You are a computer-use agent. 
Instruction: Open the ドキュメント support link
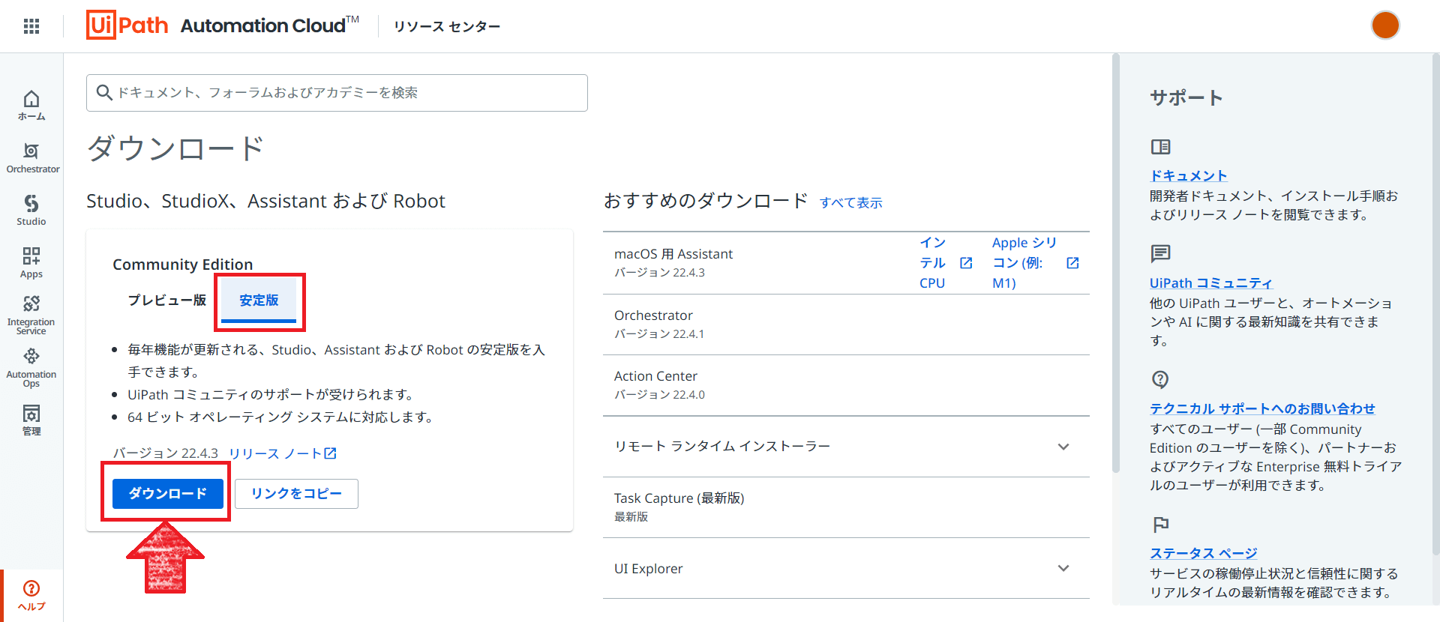tap(1188, 175)
